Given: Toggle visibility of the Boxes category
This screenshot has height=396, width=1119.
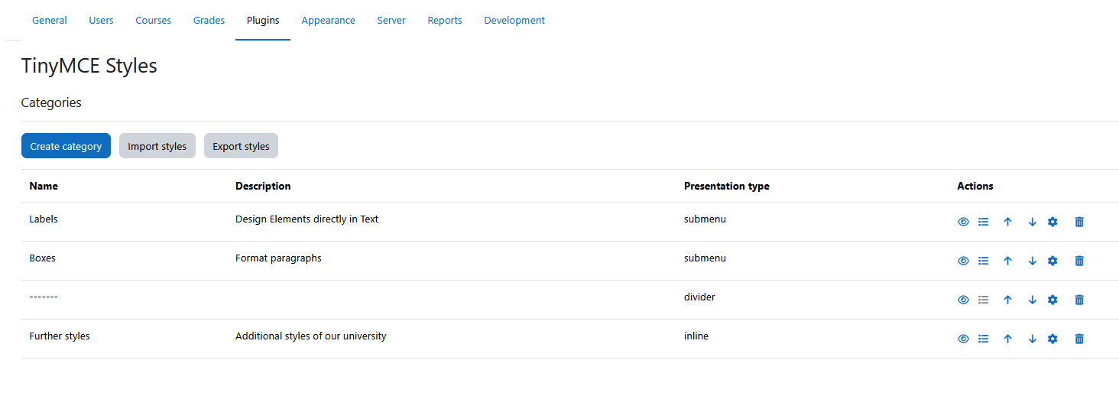Looking at the screenshot, I should [963, 261].
